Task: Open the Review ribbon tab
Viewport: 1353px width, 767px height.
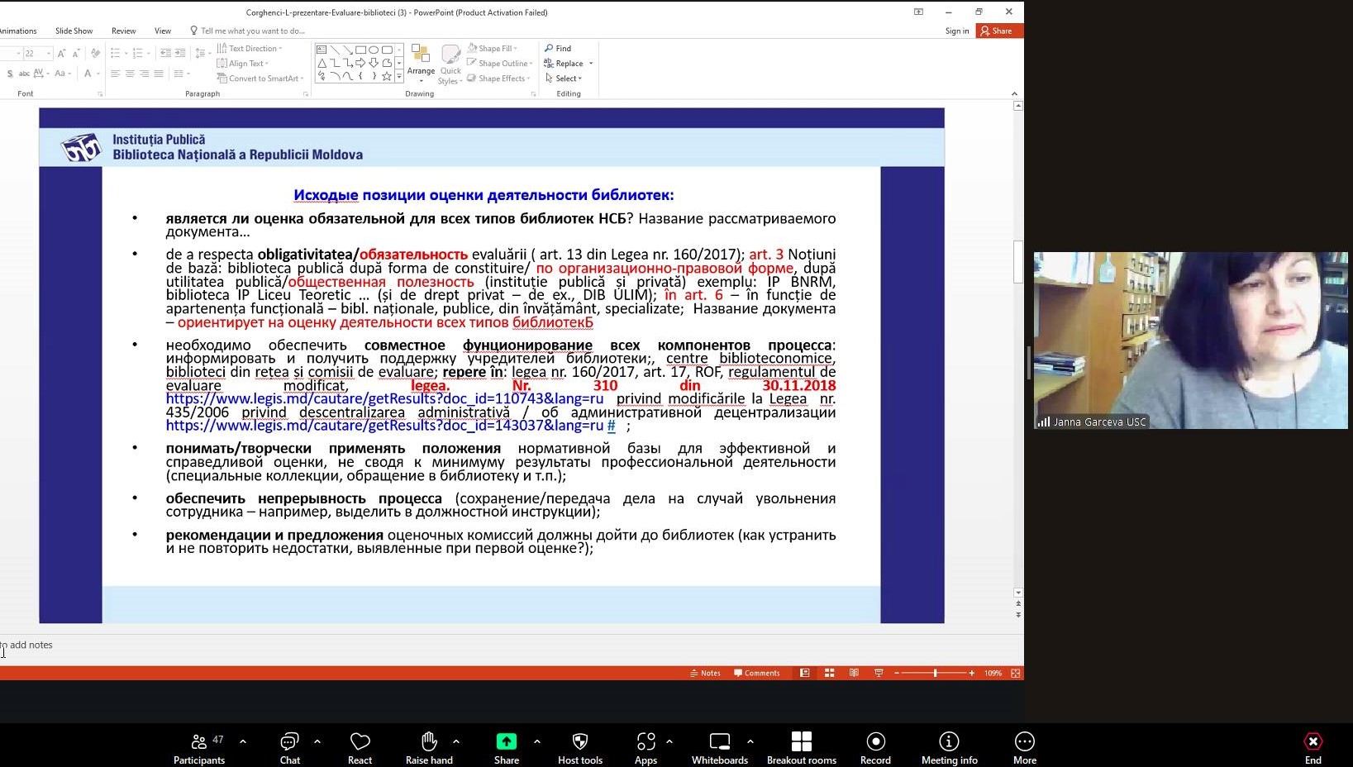Action: pos(123,31)
